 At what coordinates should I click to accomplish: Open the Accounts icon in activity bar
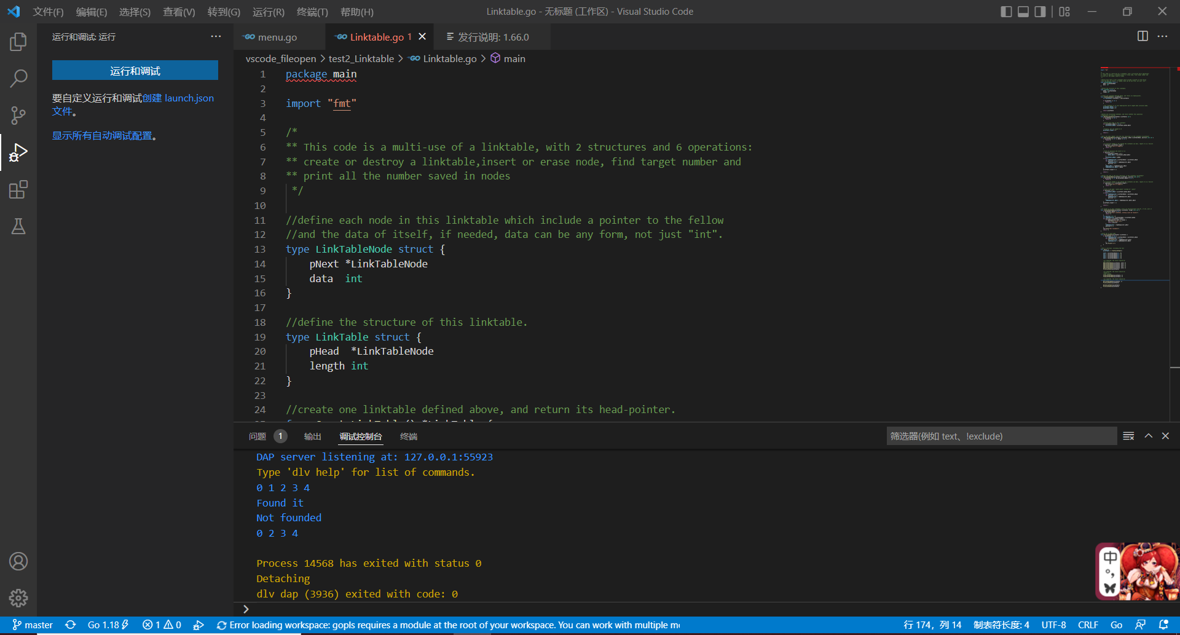(18, 561)
